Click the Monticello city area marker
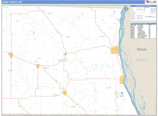 coord(65,54)
